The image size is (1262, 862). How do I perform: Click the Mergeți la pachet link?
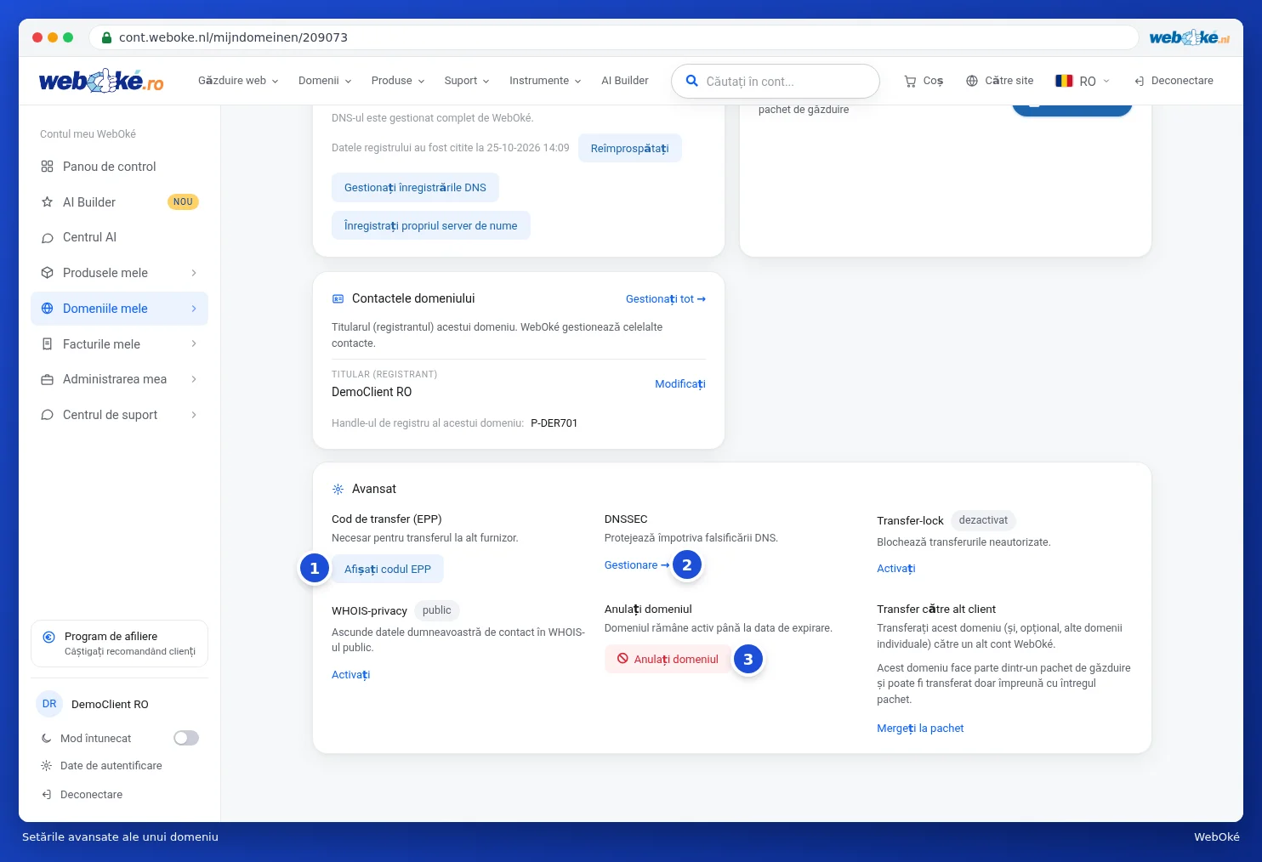(920, 729)
